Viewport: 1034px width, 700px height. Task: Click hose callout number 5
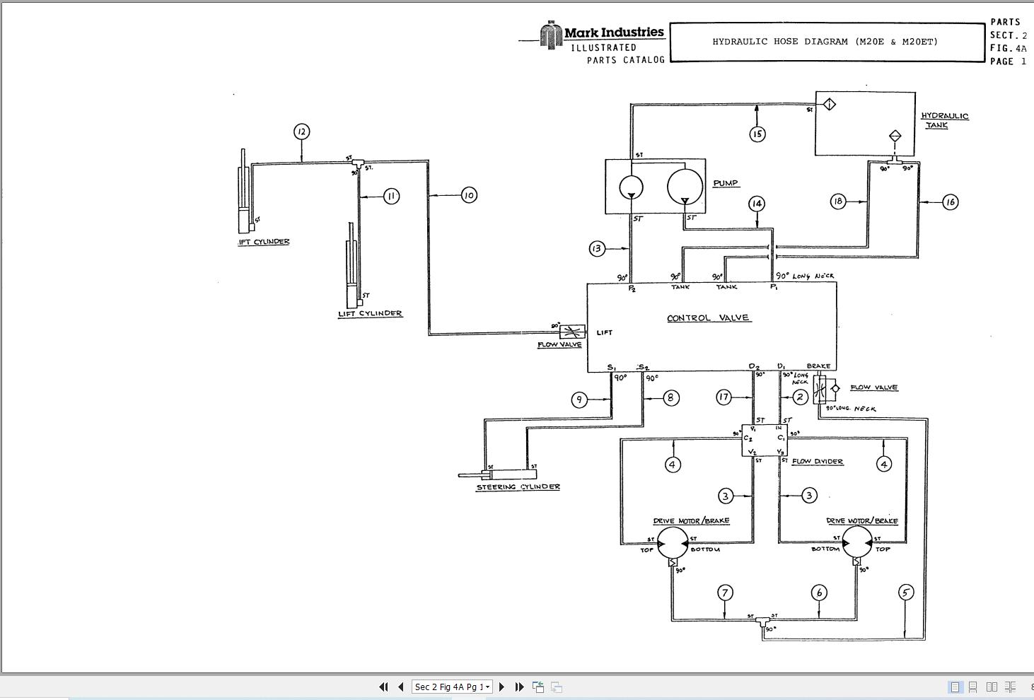pos(906,593)
